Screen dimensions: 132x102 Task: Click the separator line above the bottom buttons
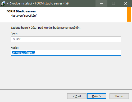click(66, 90)
